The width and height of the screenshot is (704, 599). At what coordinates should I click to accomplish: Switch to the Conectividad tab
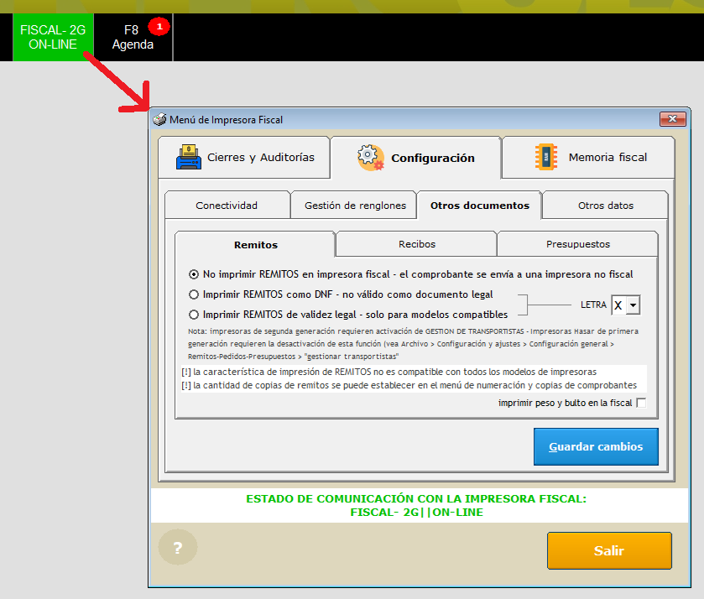[x=227, y=205]
